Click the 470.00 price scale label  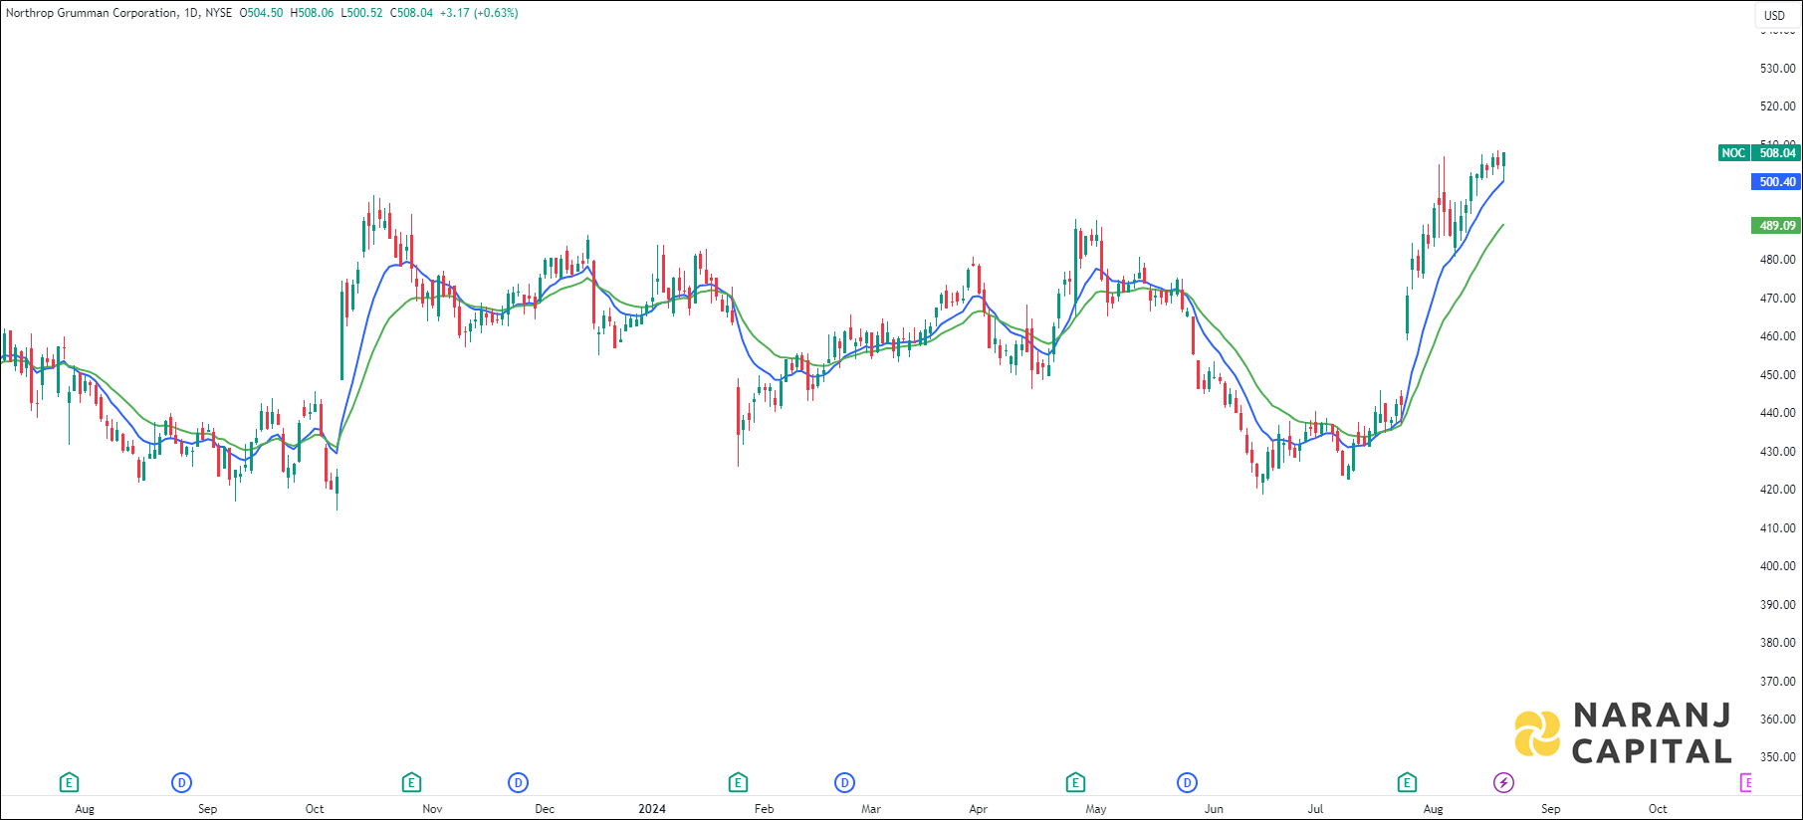pyautogui.click(x=1778, y=299)
